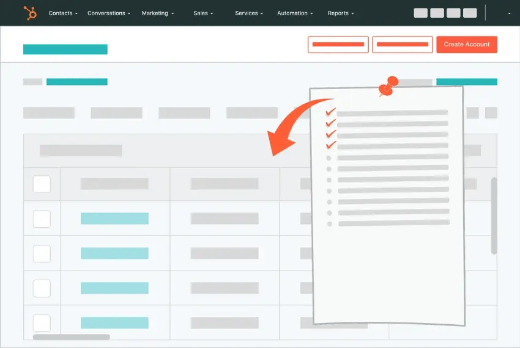Open the Marketing menu
The width and height of the screenshot is (520, 348).
click(157, 13)
